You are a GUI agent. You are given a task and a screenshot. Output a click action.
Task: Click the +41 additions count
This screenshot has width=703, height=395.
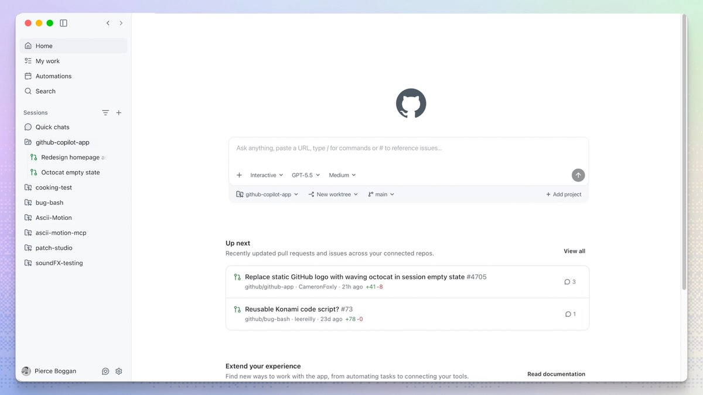pos(370,287)
